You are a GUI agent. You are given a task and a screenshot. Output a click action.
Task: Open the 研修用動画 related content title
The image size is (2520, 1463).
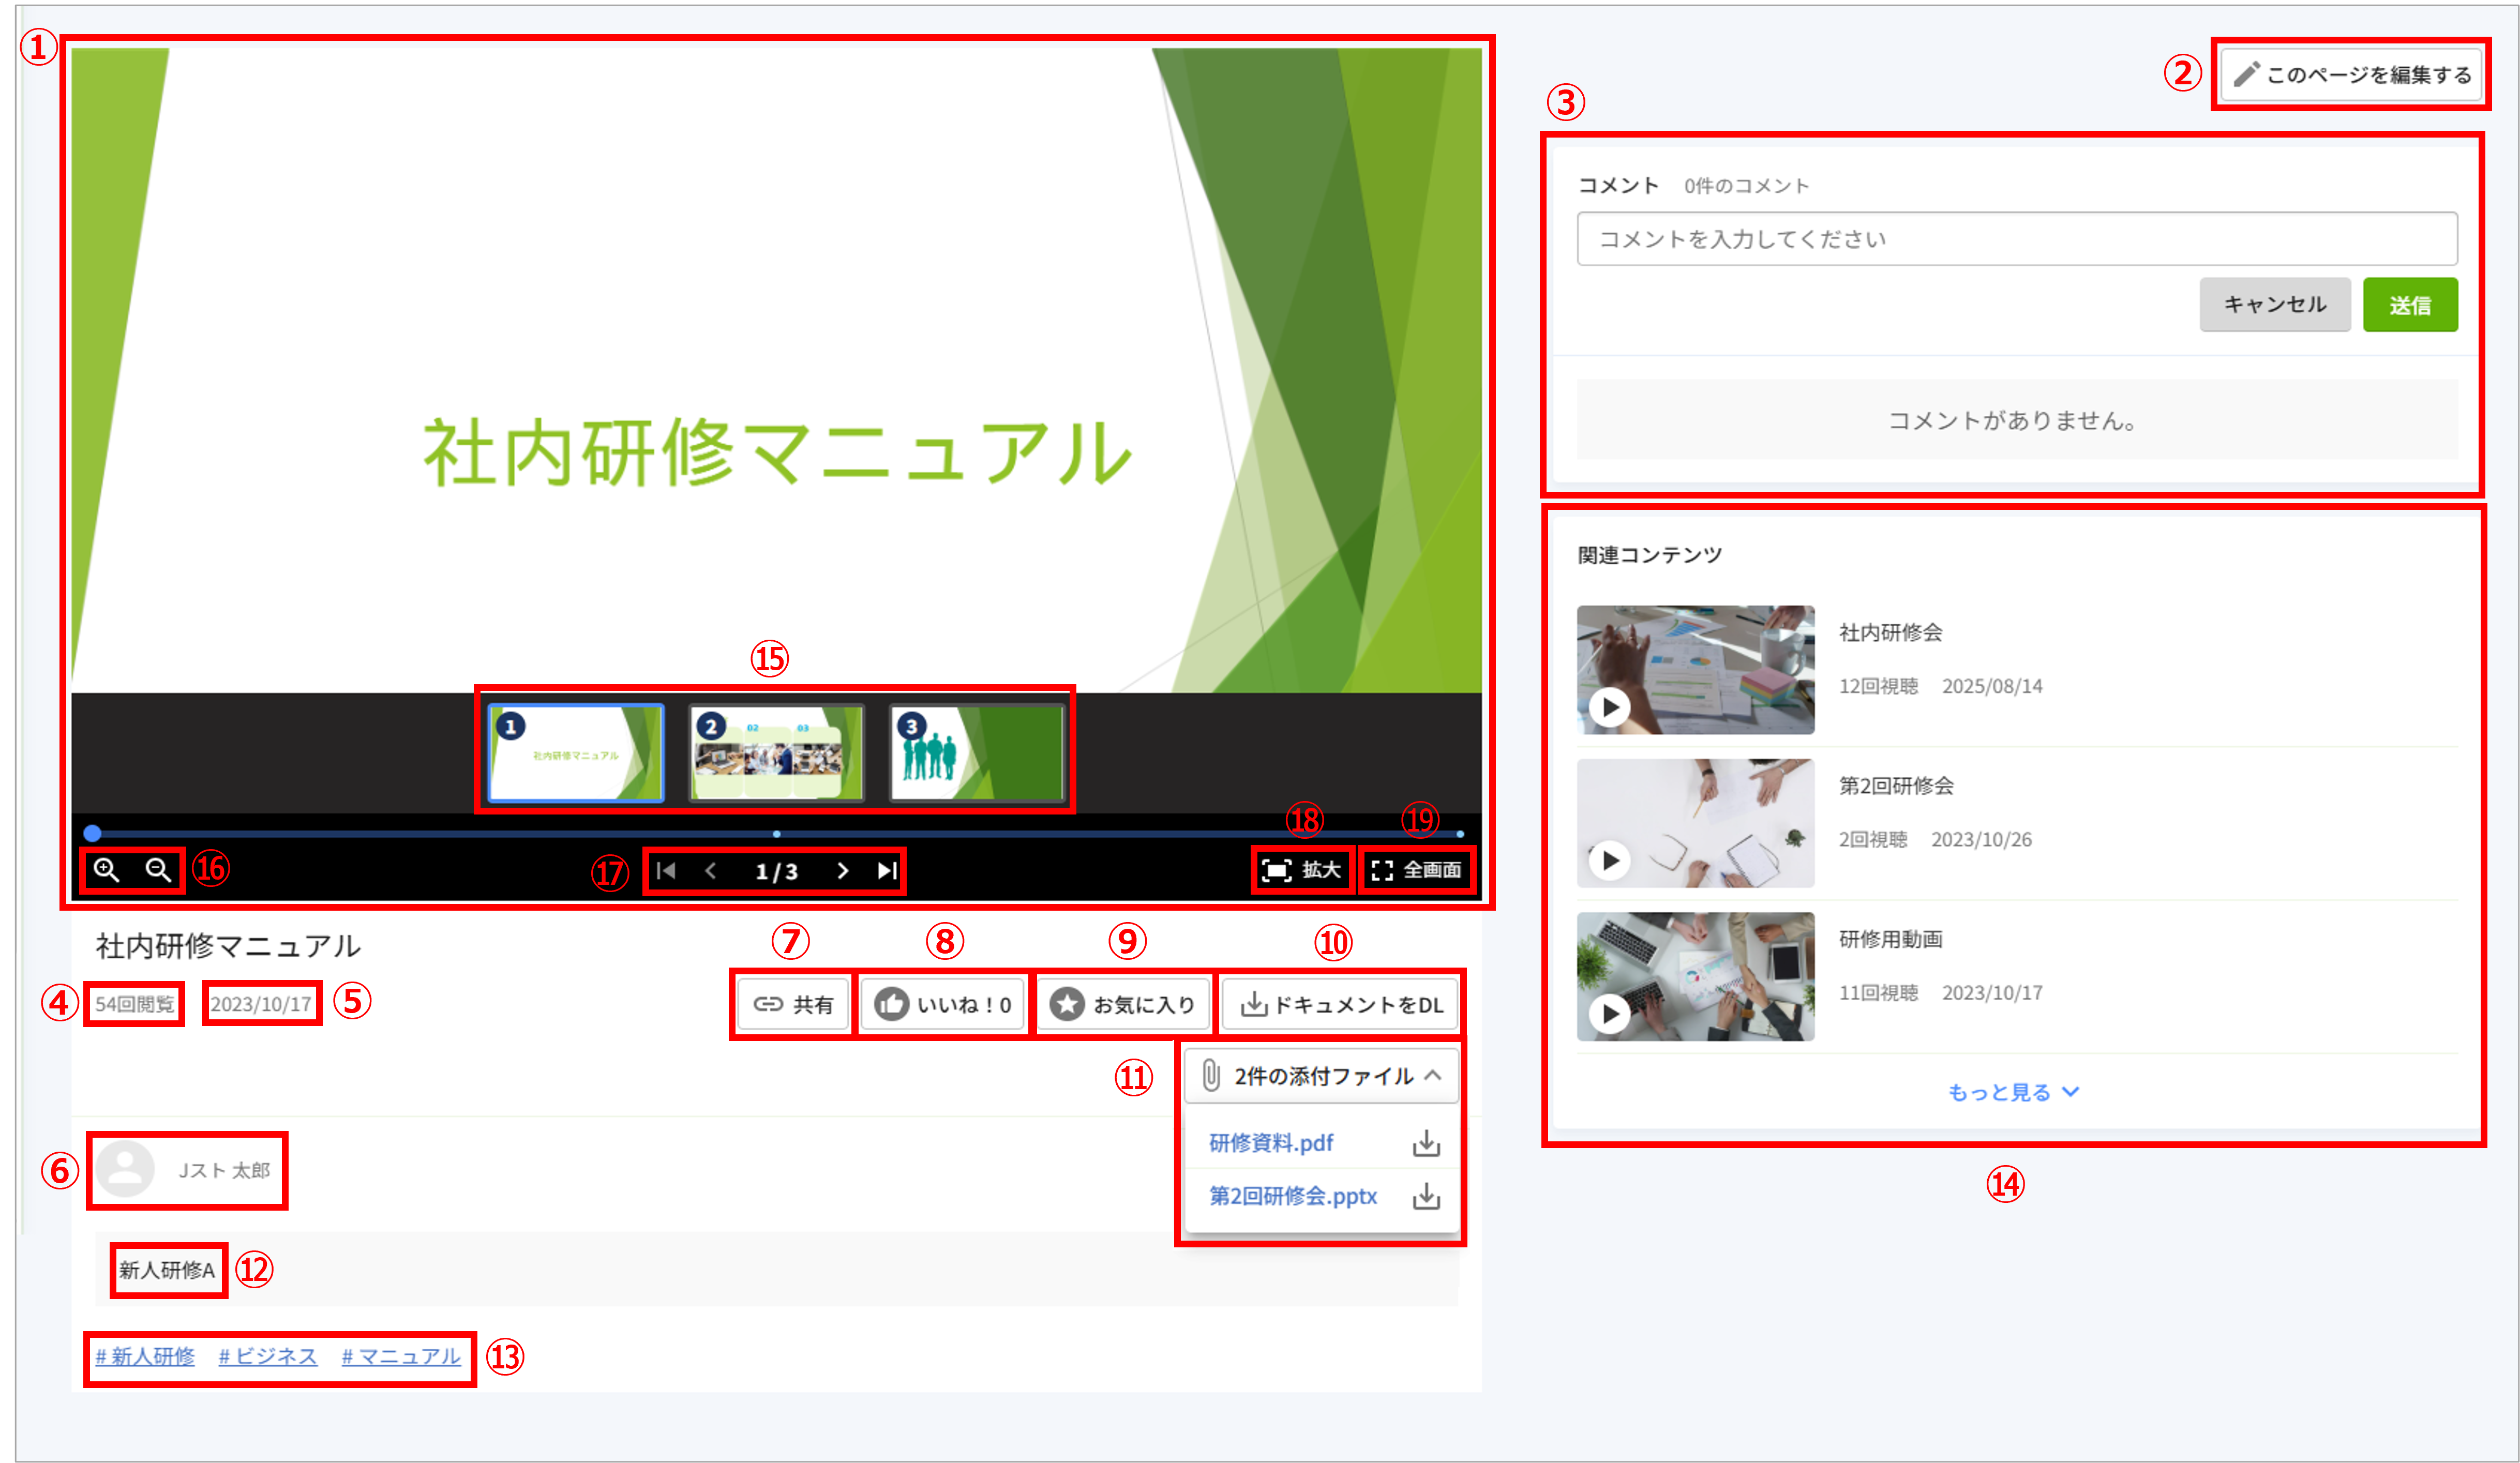1890,939
